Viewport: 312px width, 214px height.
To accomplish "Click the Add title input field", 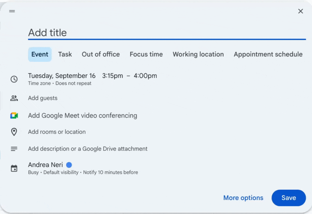I will click(x=167, y=33).
